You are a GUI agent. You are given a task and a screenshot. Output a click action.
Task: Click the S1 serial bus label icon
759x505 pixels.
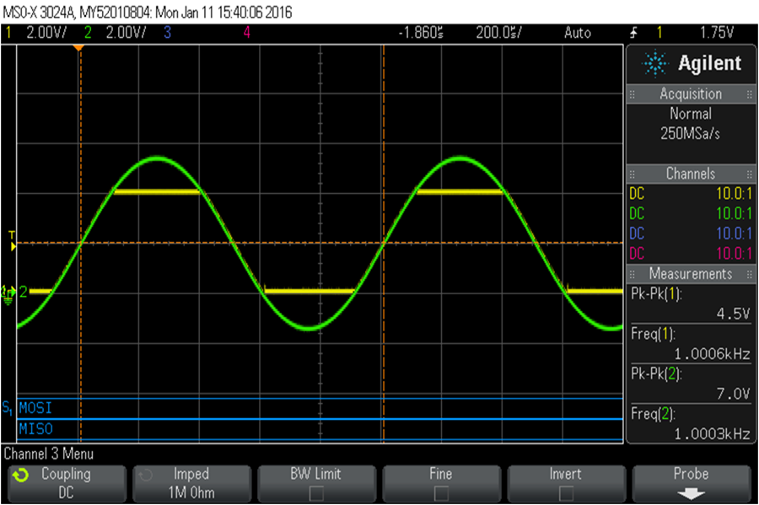click(8, 408)
